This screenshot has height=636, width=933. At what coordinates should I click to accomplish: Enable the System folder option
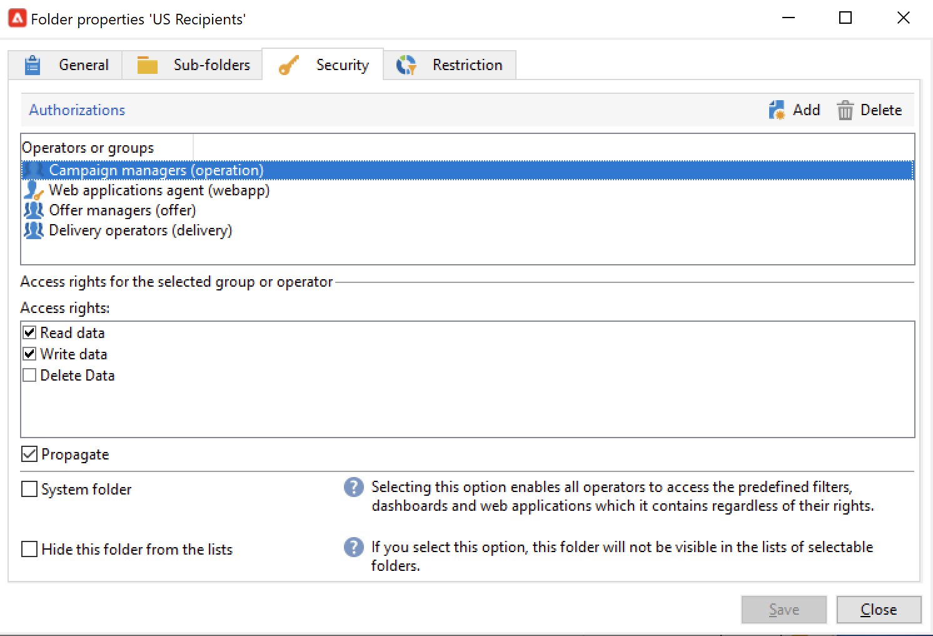[x=29, y=489]
